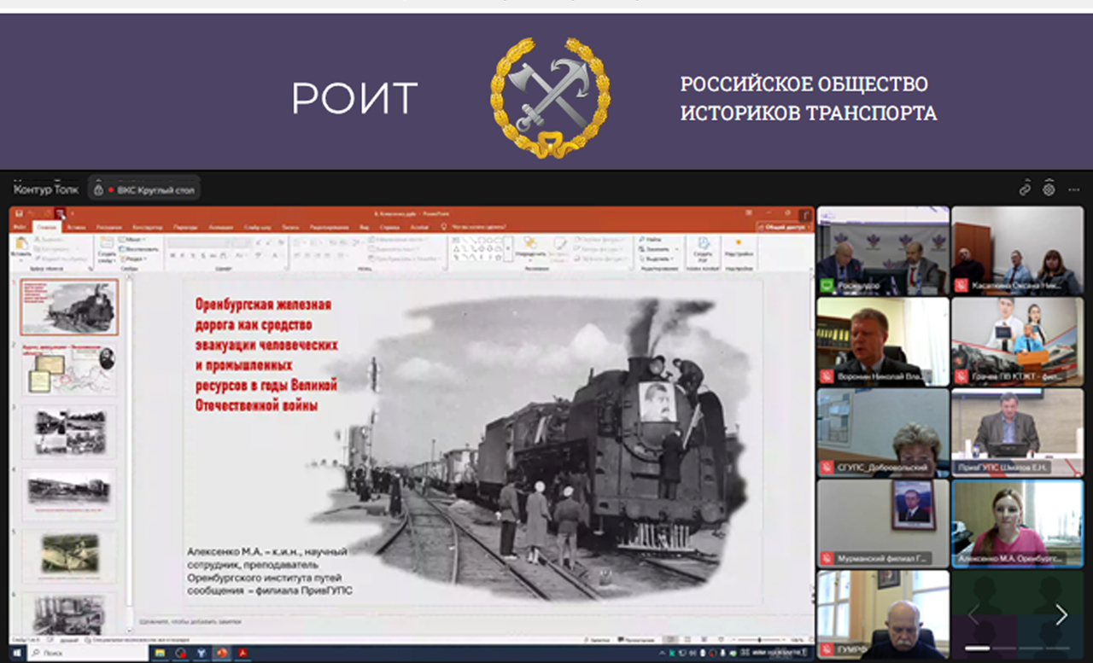Open the Файл menu tab
Screen dimensions: 1093x663
click(19, 227)
